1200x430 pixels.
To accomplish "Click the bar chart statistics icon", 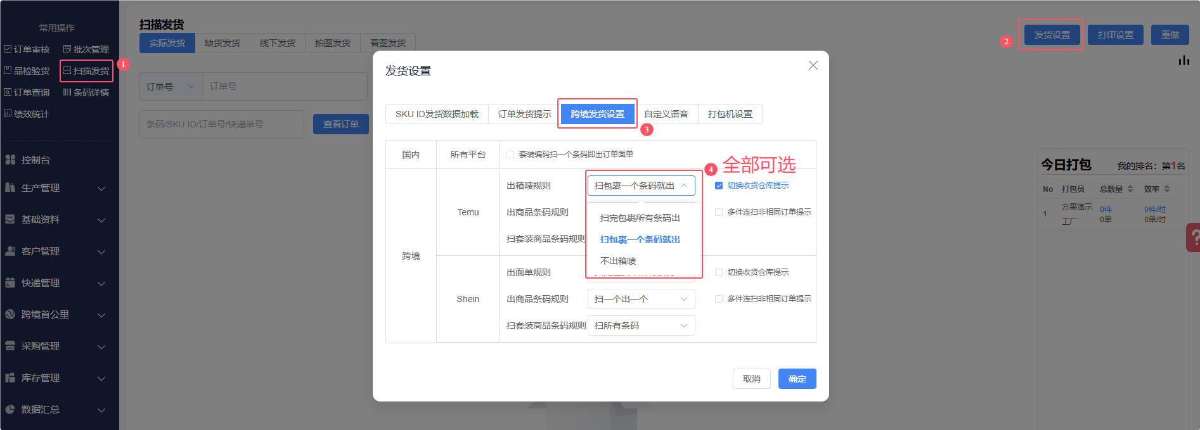I will coord(1184,61).
